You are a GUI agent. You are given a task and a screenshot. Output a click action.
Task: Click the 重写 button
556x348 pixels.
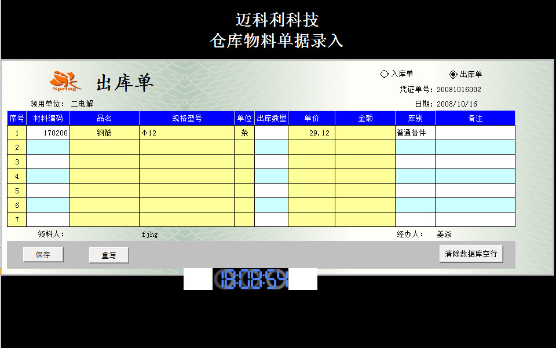coord(108,255)
